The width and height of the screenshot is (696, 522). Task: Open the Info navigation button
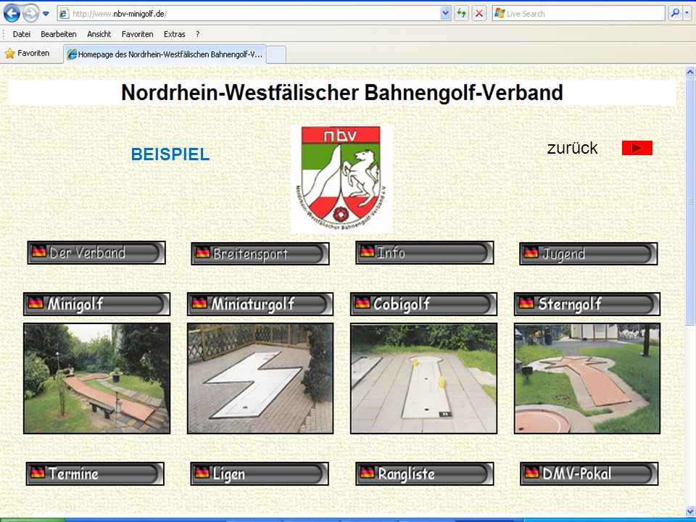click(424, 252)
